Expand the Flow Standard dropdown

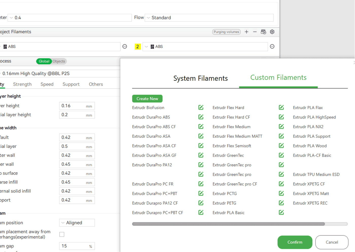click(x=209, y=18)
